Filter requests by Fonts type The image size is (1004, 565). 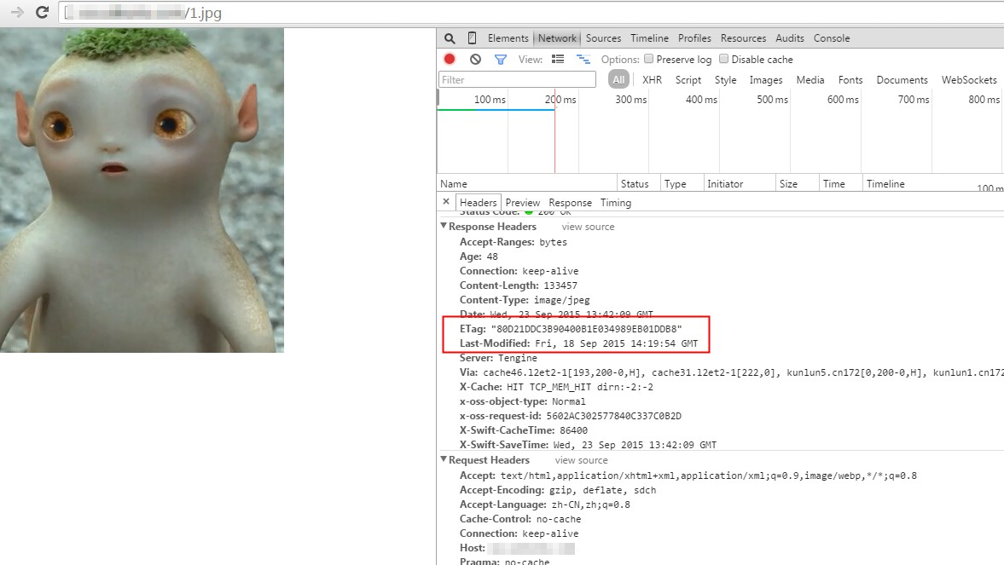tap(850, 79)
